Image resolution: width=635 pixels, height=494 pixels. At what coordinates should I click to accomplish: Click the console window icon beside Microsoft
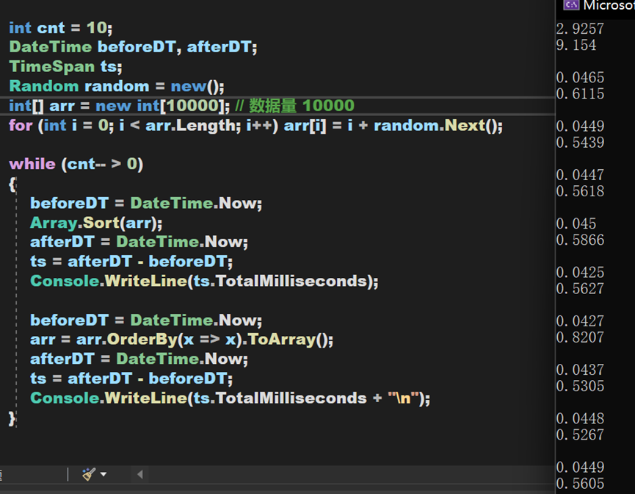571,4
